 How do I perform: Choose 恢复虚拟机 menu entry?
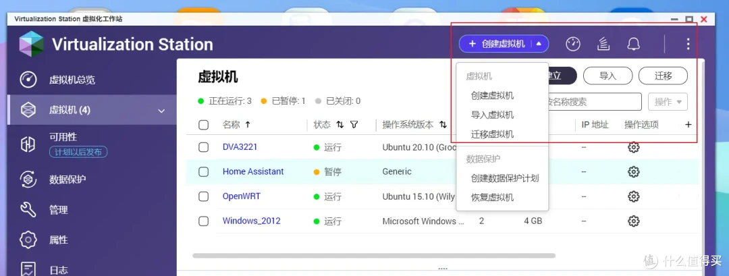[x=492, y=198]
